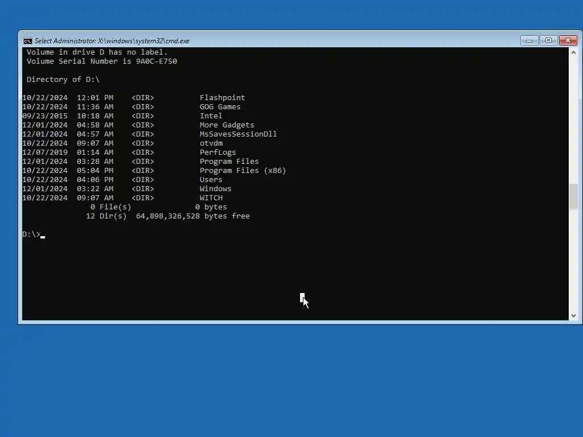Screen dimensions: 583x437
Task: Click the time '05:04 PM' in Program Files (x86) row
Action: (95, 171)
